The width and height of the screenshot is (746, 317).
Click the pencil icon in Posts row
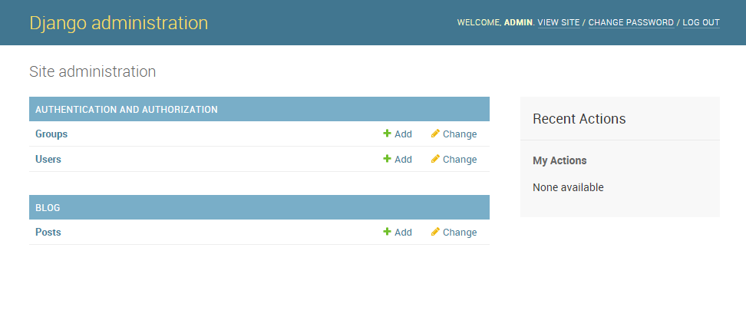pyautogui.click(x=435, y=232)
